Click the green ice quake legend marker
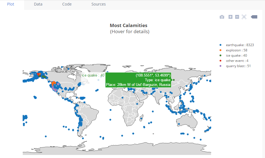 tap(220, 56)
